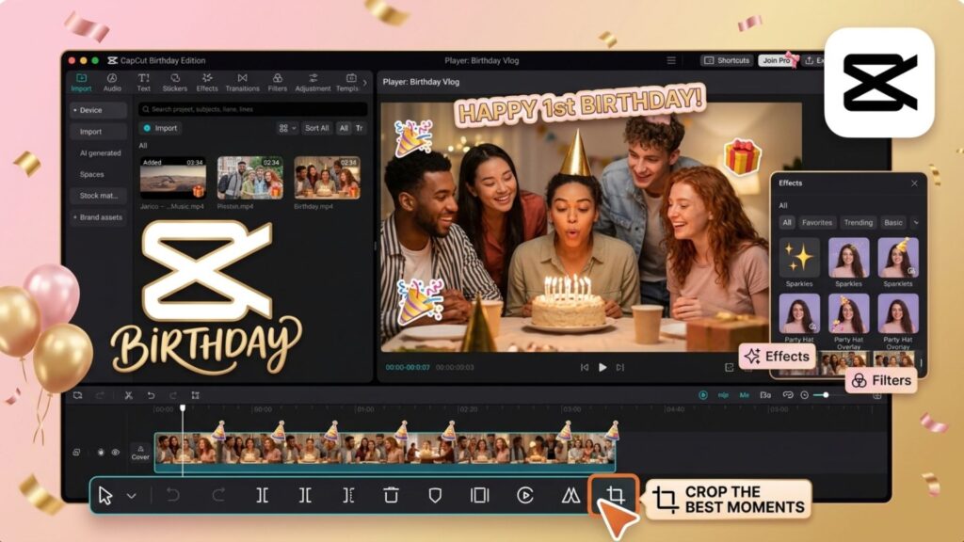Play the video in the player
Screen dimensions: 964x542
(602, 368)
